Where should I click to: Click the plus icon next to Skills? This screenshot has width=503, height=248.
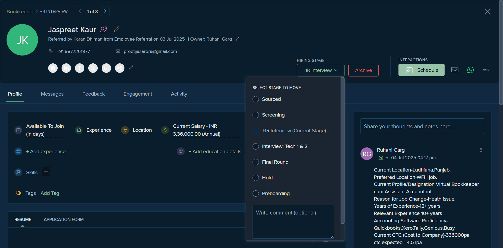[x=46, y=172]
